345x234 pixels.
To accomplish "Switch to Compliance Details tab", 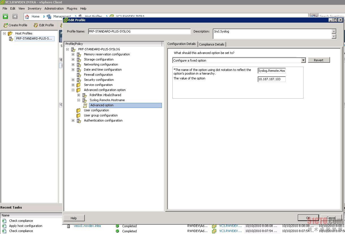I will pos(212,44).
